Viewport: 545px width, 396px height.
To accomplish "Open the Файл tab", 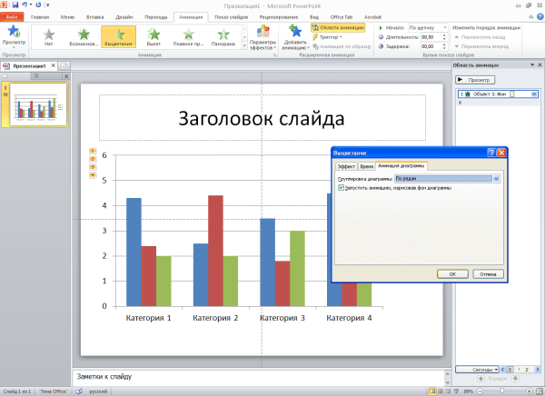I will click(12, 17).
